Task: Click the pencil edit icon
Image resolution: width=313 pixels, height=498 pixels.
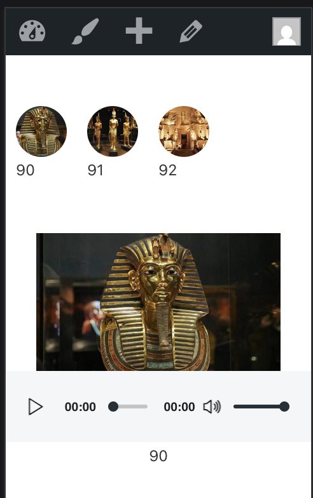Action: 191,31
